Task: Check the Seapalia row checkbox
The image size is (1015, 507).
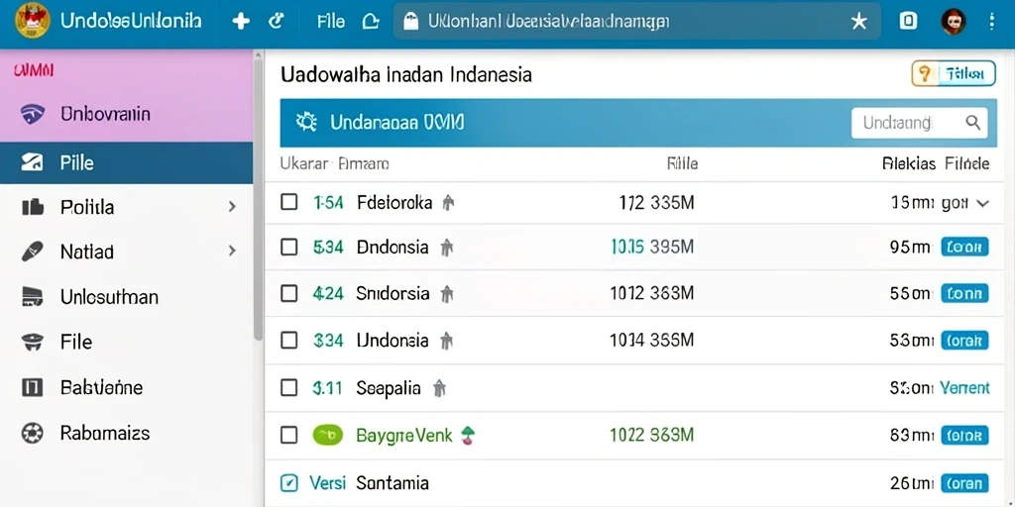Action: click(x=288, y=388)
